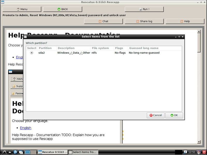Close the Select items dialog
Image resolution: width=207 pixels, height=155 pixels.
[x=183, y=37]
